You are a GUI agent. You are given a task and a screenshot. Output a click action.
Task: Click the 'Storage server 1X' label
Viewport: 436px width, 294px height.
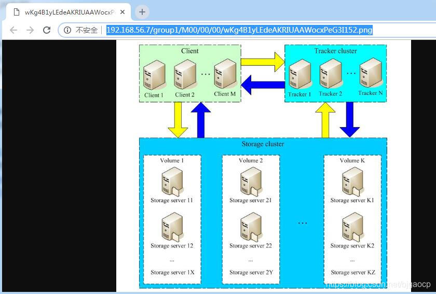pos(172,272)
